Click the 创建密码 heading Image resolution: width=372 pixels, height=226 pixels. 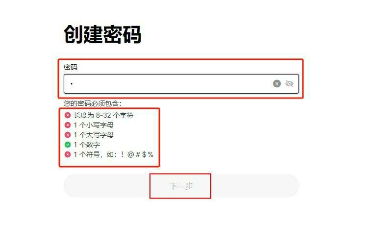(102, 34)
